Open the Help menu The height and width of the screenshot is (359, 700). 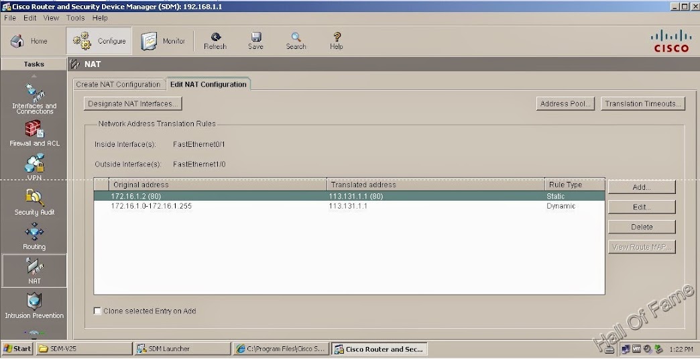pyautogui.click(x=100, y=18)
